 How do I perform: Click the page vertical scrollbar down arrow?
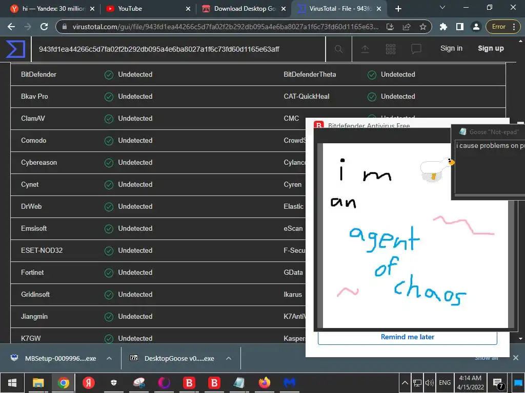(521, 339)
